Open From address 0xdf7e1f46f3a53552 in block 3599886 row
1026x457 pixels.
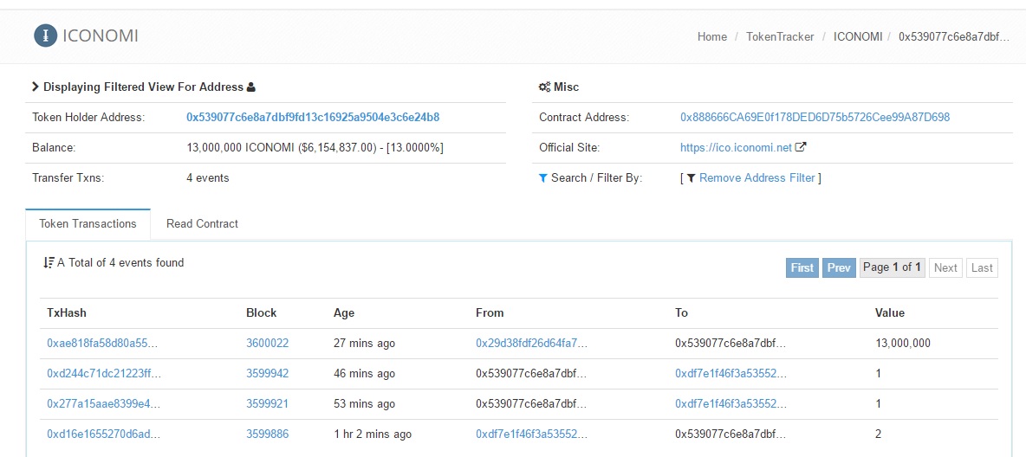[531, 434]
